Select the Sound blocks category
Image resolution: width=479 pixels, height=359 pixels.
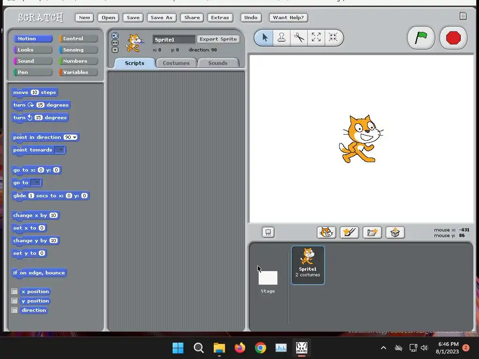coord(33,61)
